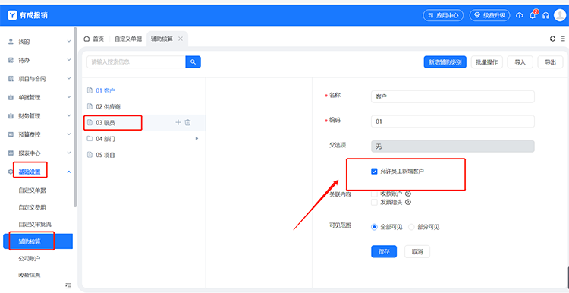This screenshot has width=569, height=293.
Task: Expand 报表中心 sidebar menu
Action: pyautogui.click(x=39, y=153)
